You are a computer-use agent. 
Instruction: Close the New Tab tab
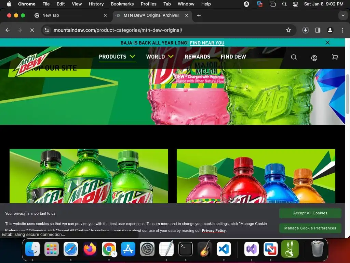pos(105,15)
